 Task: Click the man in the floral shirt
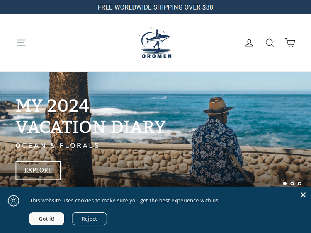click(218, 142)
